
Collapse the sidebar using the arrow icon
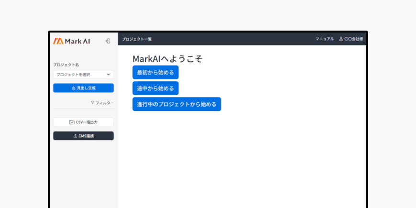tap(108, 41)
